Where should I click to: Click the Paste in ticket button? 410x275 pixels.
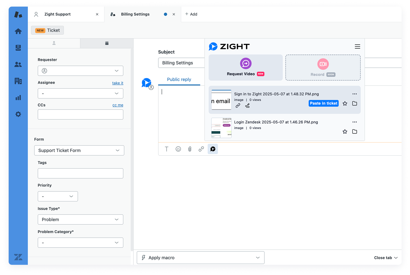323,103
